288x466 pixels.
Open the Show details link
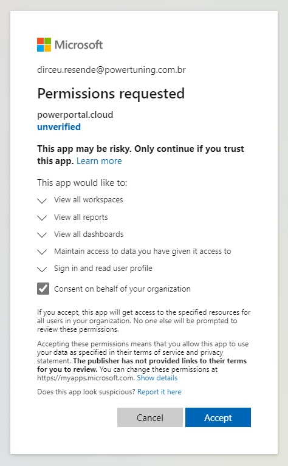point(157,378)
